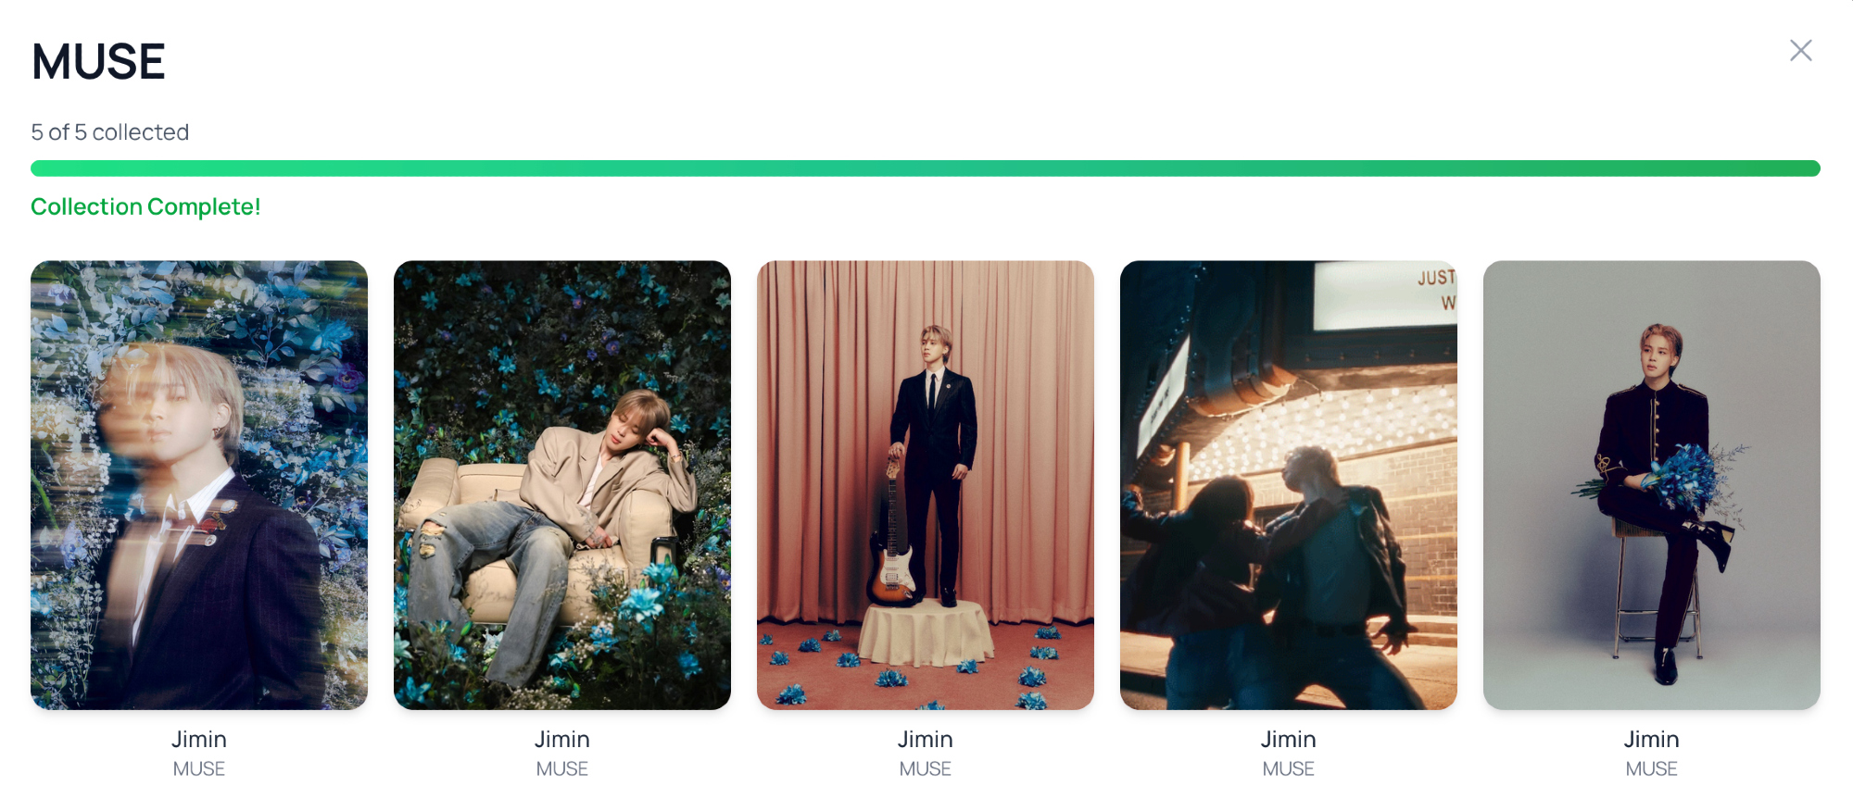Click the Jimin name under blurred floral card
The image size is (1853, 811).
[x=199, y=739]
